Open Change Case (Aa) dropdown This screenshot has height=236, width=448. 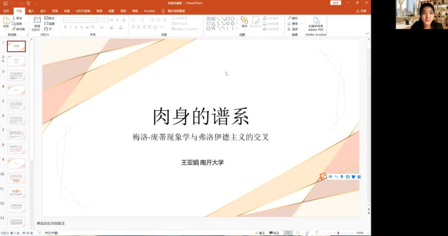pyautogui.click(x=102, y=27)
